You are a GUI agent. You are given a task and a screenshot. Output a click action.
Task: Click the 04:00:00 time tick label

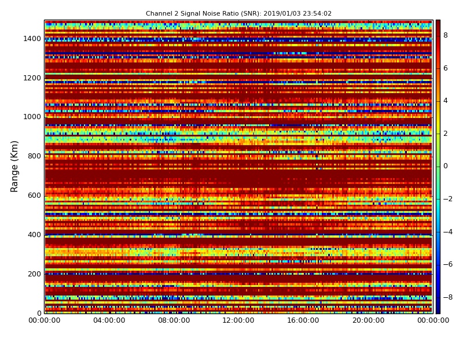coord(109,320)
